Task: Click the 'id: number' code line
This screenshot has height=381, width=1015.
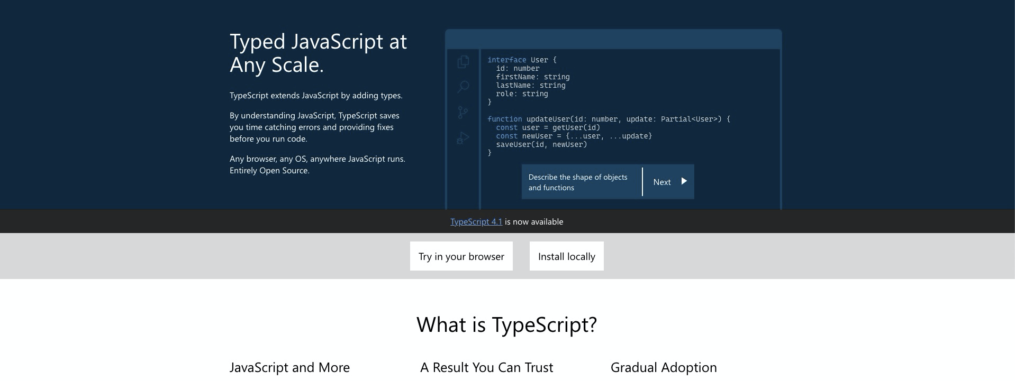Action: click(x=518, y=69)
